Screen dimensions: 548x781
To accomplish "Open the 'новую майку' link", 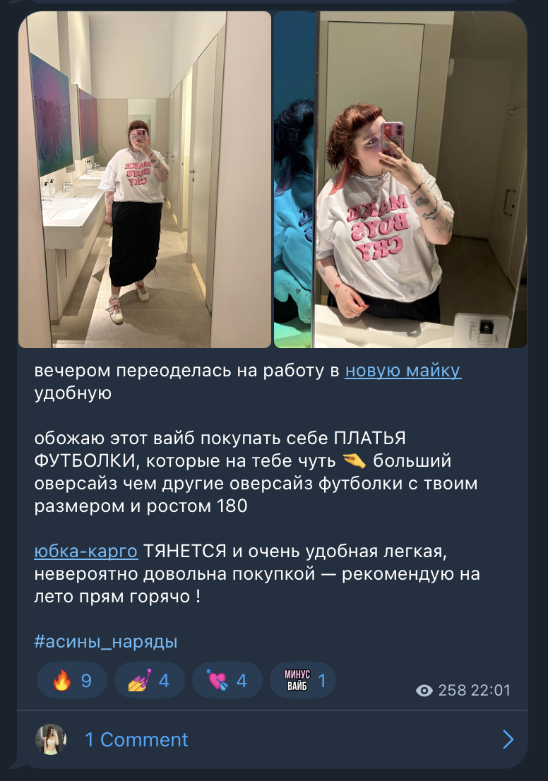I will pyautogui.click(x=403, y=371).
